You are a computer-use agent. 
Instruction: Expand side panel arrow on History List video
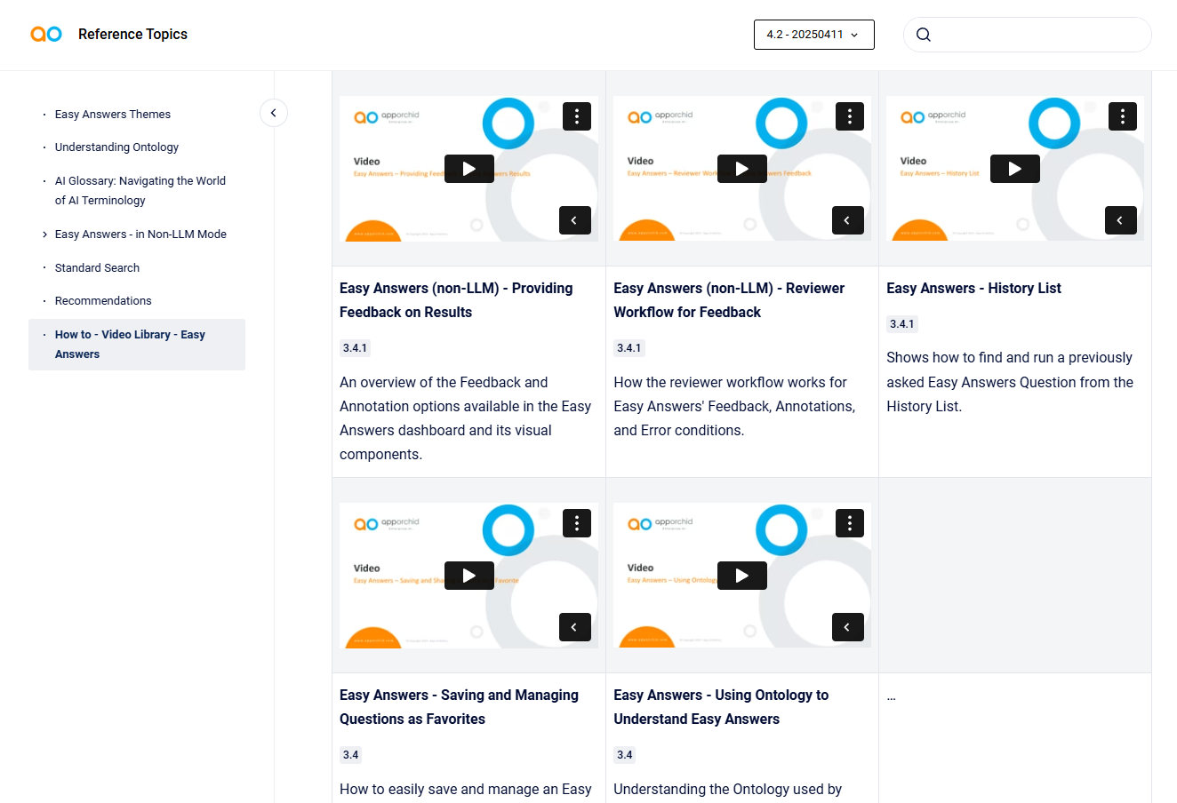click(x=1120, y=220)
